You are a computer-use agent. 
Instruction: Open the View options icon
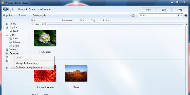click(x=133, y=15)
